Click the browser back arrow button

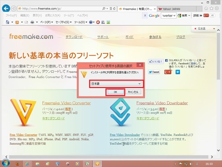pos(6,8)
